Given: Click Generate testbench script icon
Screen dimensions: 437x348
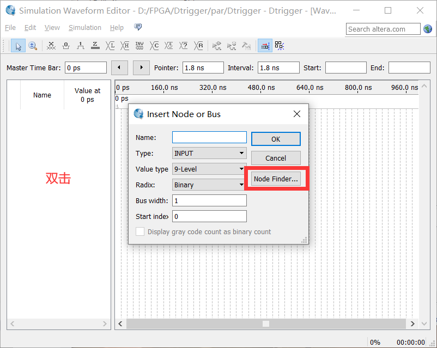Looking at the screenshot, I should point(246,46).
